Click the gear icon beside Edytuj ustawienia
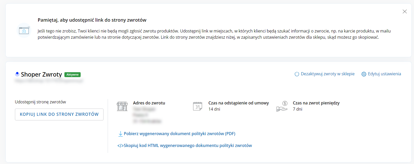The width and height of the screenshot is (414, 164). coord(364,74)
